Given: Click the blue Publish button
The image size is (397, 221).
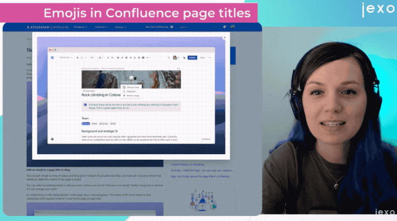Looking at the screenshot, I should 192,58.
